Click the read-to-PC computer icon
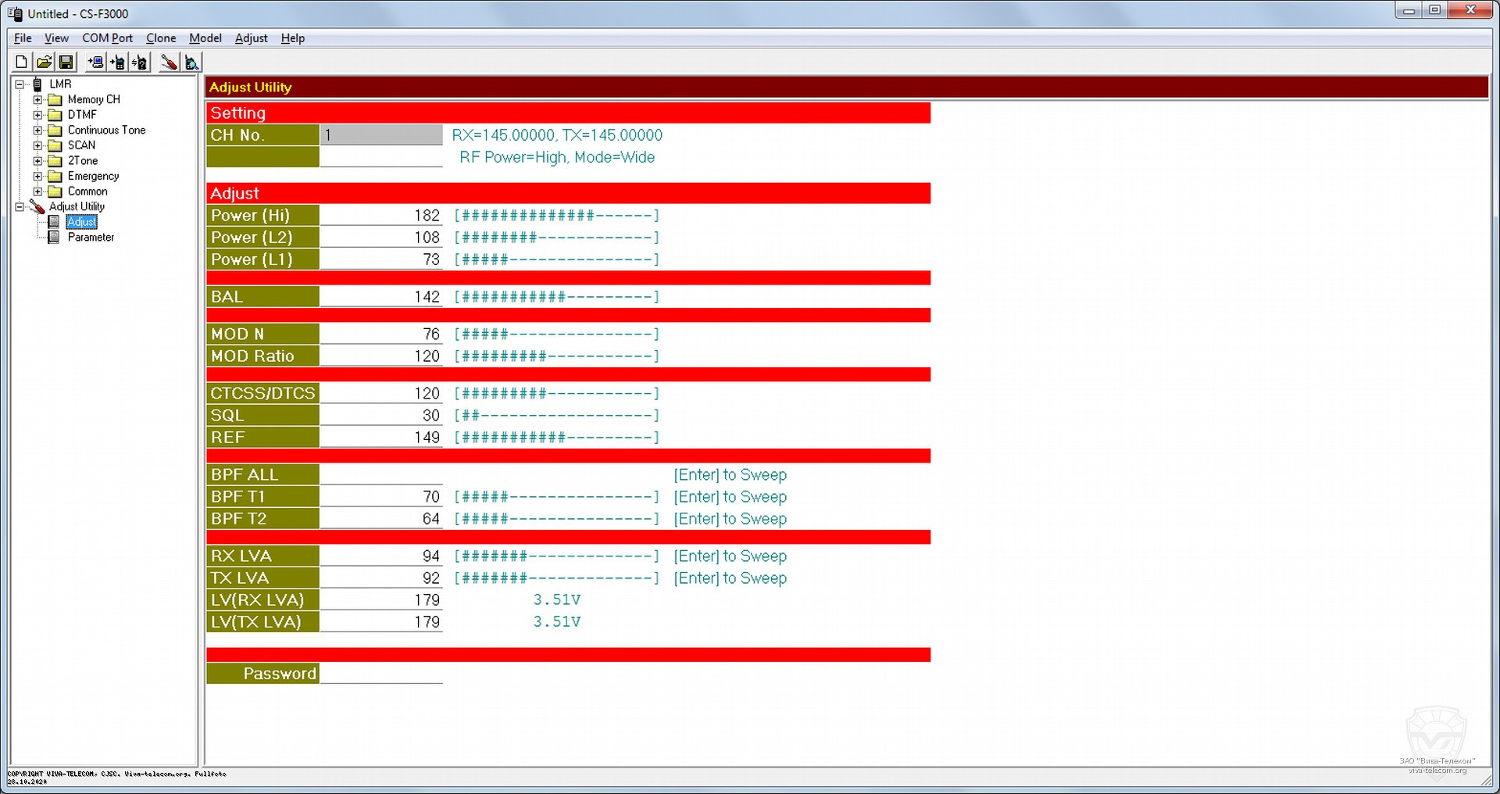The width and height of the screenshot is (1500, 794). 95,63
